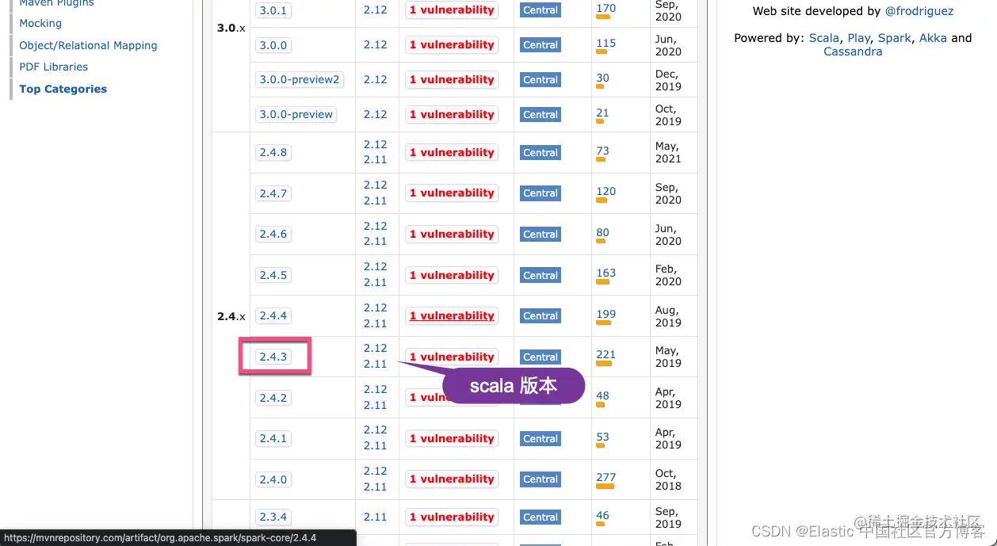Open Object/Relational Mapping category
This screenshot has height=546, width=997.
point(88,45)
